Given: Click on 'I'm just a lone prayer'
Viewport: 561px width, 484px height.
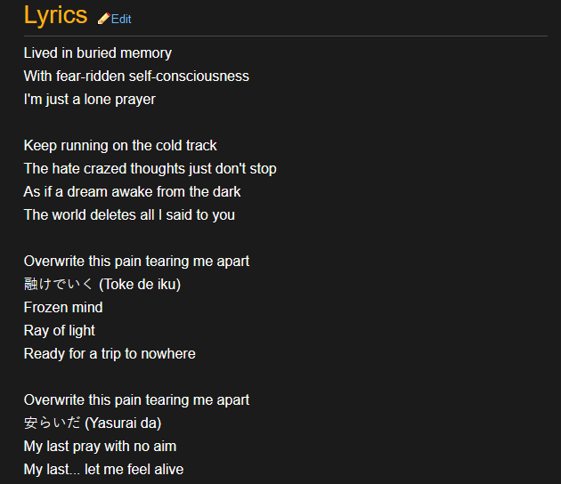Looking at the screenshot, I should 89,100.
